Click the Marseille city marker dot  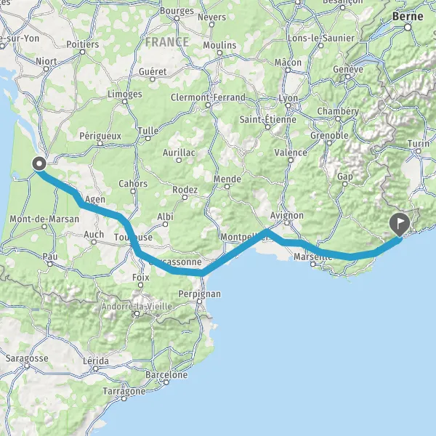[x=312, y=265]
